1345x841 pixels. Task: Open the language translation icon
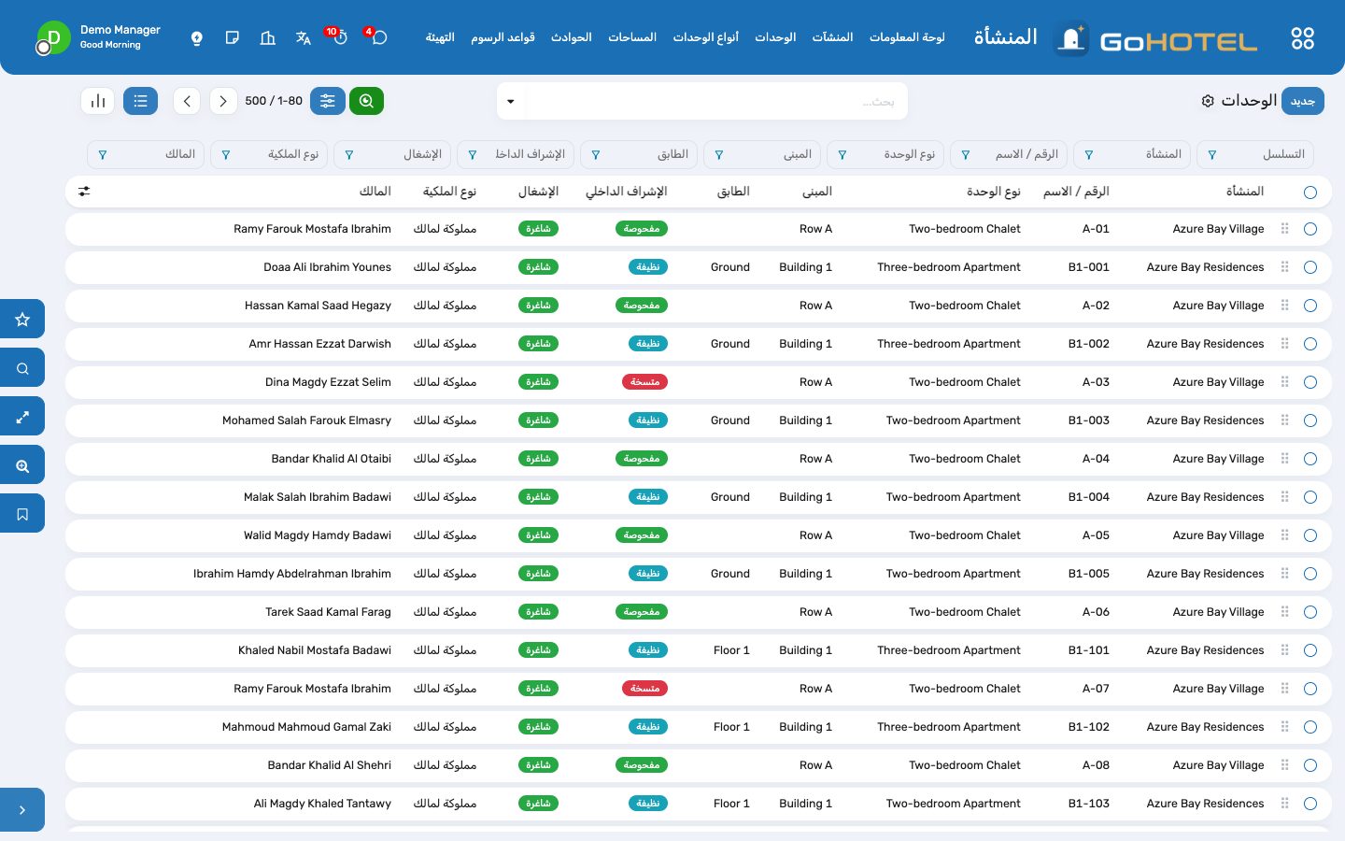coord(303,38)
